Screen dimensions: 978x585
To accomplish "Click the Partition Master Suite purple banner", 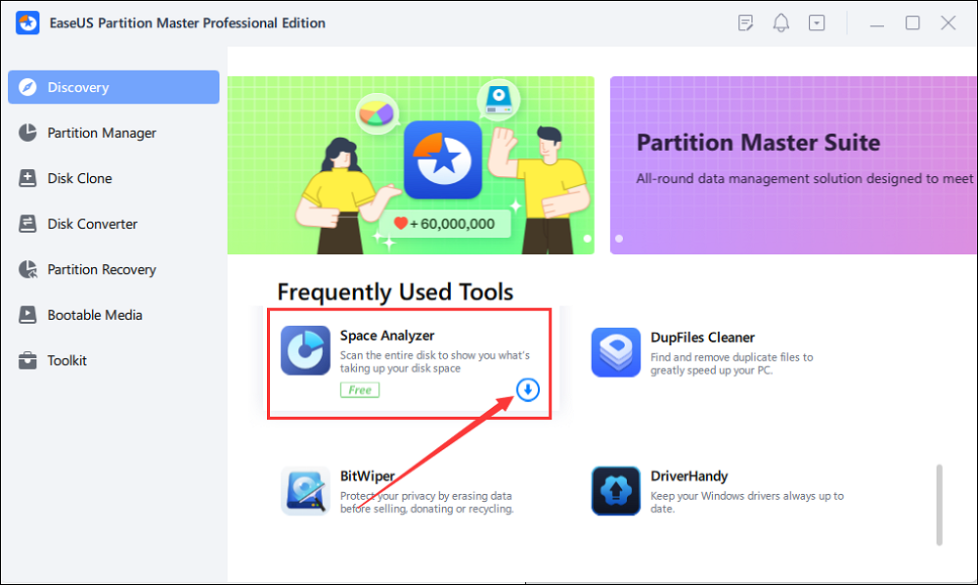I will (x=793, y=165).
